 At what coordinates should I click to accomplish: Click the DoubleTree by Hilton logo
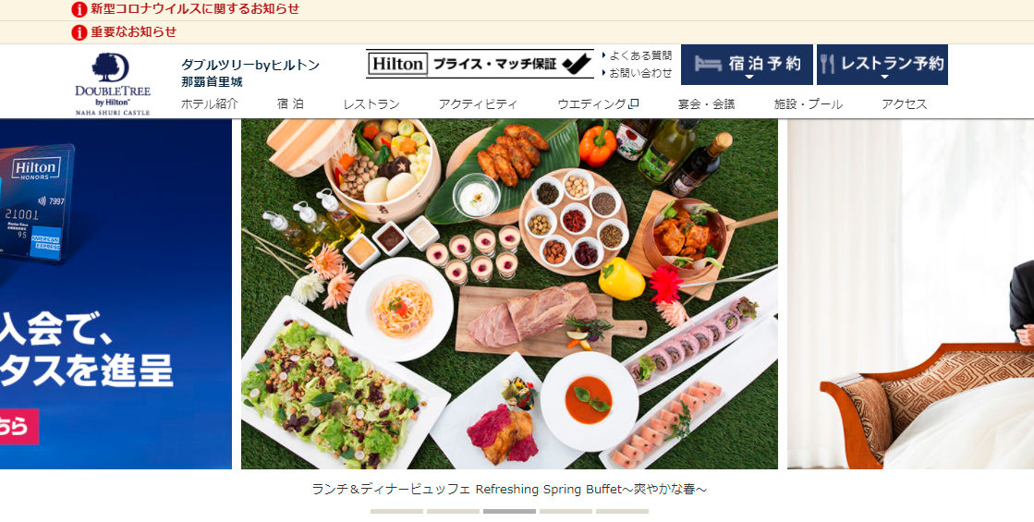[x=113, y=84]
